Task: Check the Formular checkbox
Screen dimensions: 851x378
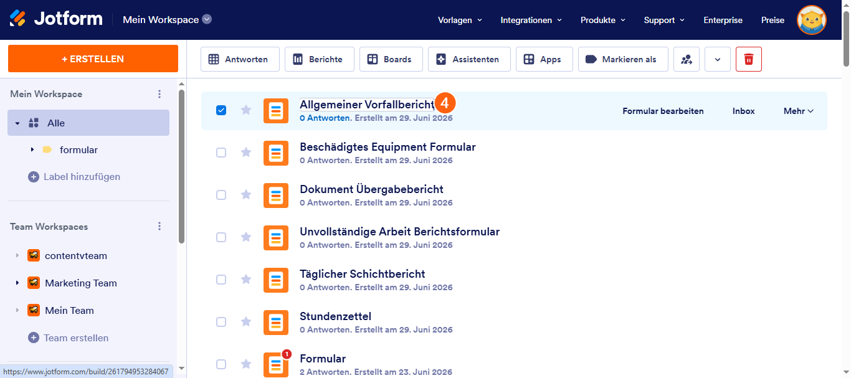Action: click(x=221, y=364)
